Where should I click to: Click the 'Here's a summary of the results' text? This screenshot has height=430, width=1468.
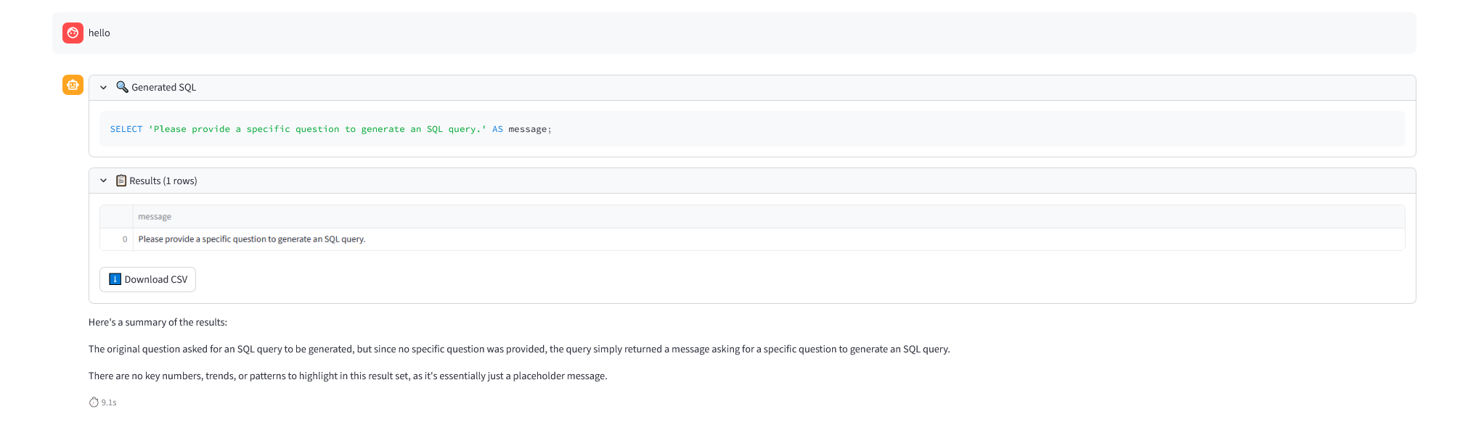coord(158,323)
